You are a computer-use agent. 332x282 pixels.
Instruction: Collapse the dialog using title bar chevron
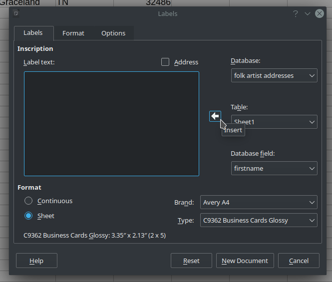pos(307,14)
